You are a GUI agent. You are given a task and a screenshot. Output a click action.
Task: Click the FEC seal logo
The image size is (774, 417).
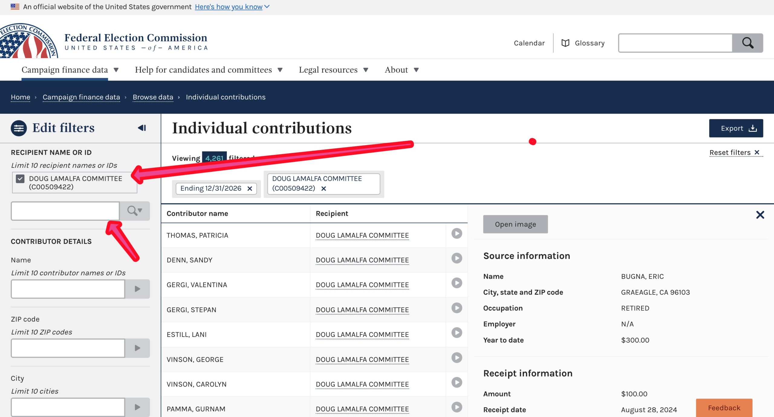coord(29,41)
